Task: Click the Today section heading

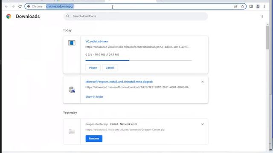Action: pyautogui.click(x=67, y=30)
